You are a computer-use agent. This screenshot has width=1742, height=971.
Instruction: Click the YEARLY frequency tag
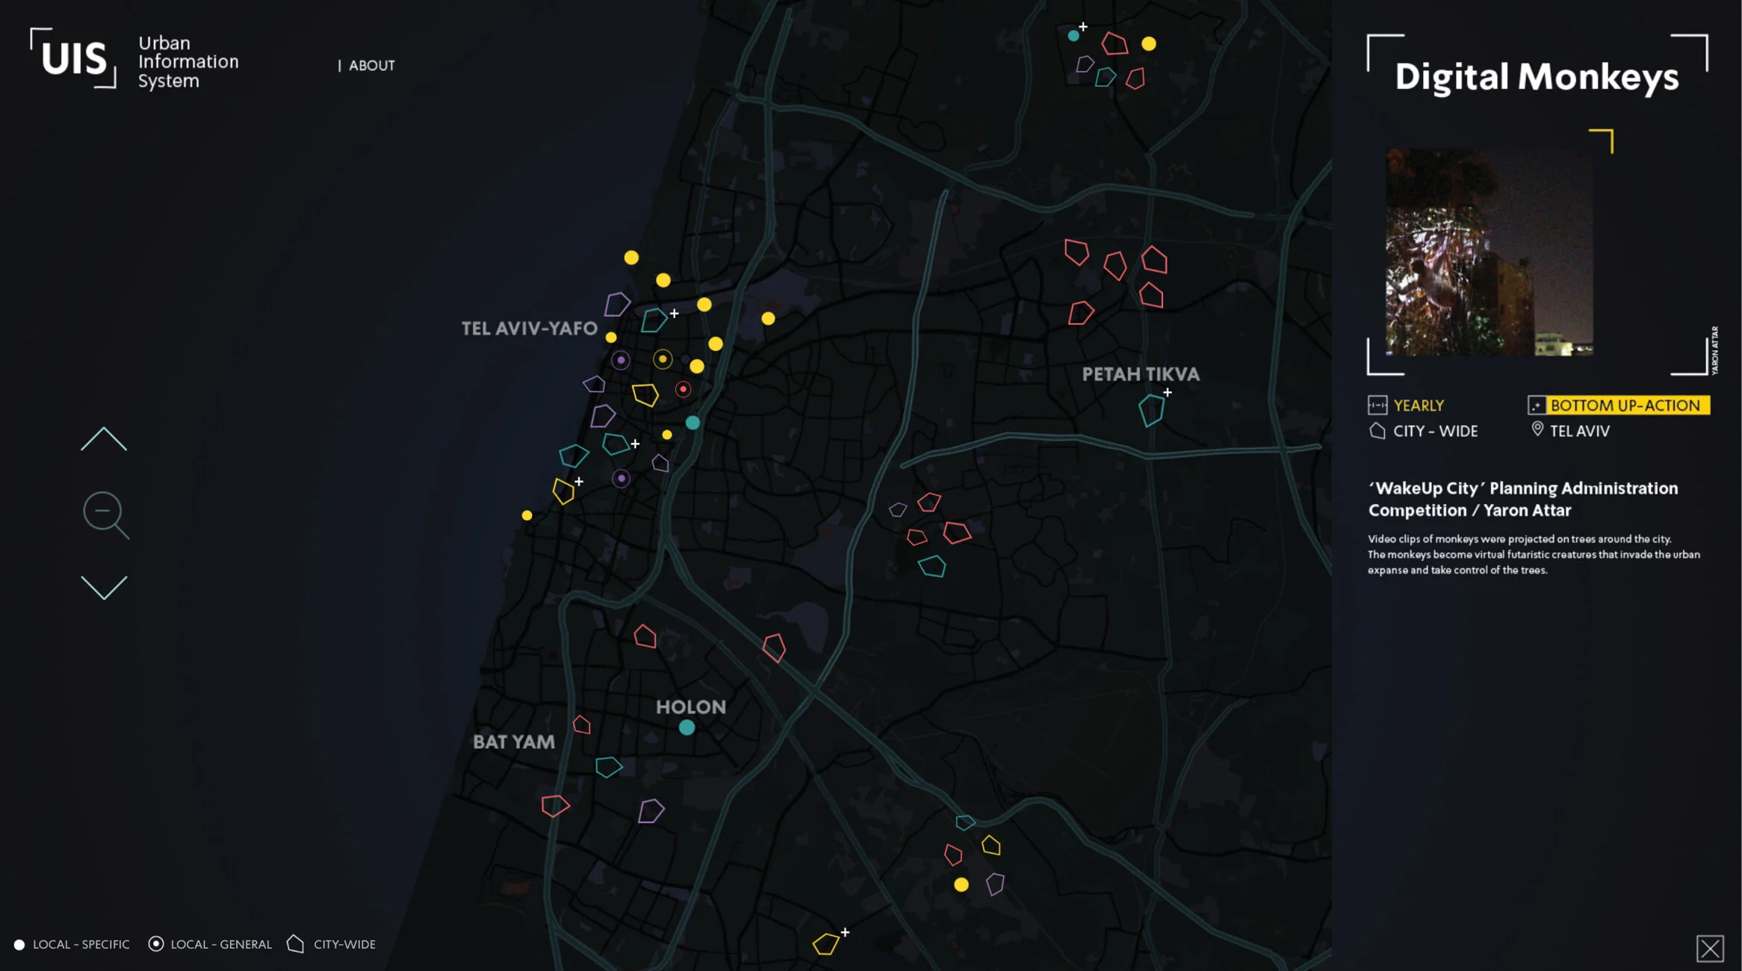1417,406
